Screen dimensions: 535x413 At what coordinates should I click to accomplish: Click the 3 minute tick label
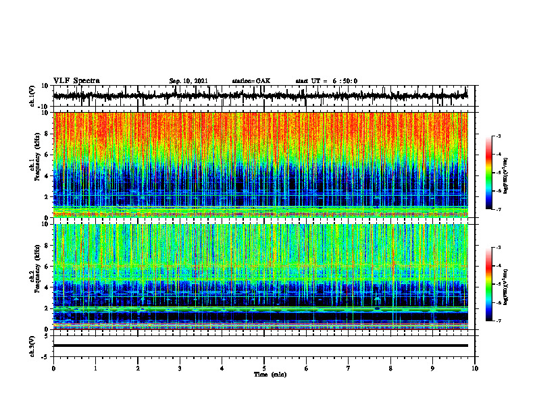coord(180,368)
